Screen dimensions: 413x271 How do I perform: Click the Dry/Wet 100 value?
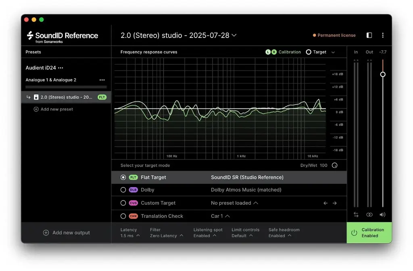(323, 165)
